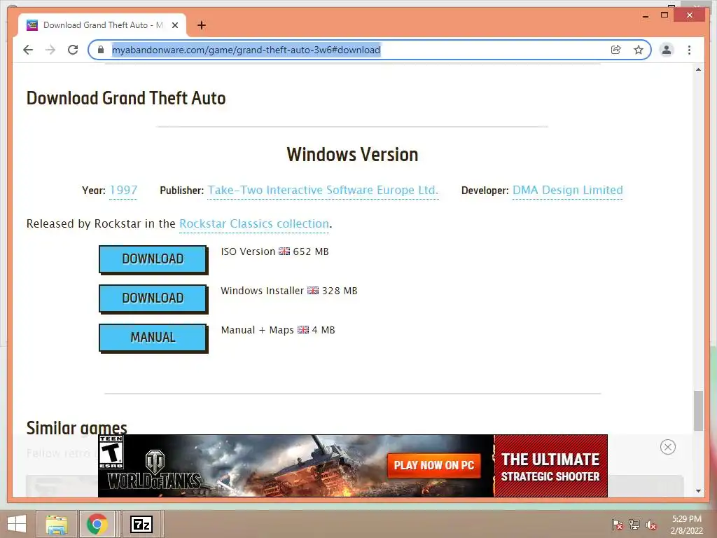Open the clock showing 5:29 PM
This screenshot has width=717, height=538.
[x=687, y=524]
